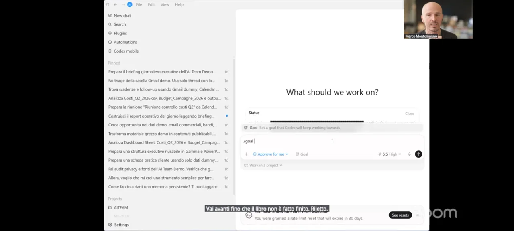Open chat 'Fai triage della casella Gmail demo'
This screenshot has width=514, height=231.
coord(168,81)
